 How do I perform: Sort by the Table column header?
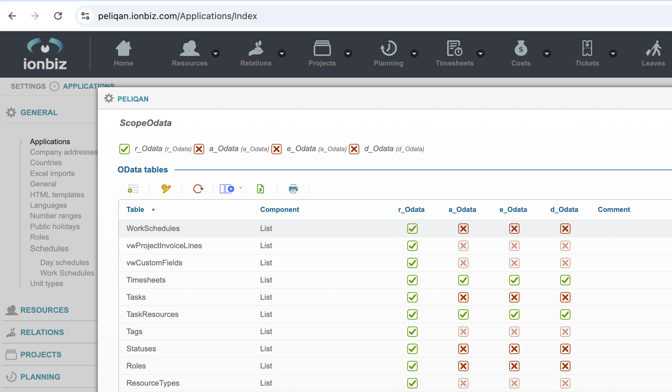tap(135, 209)
